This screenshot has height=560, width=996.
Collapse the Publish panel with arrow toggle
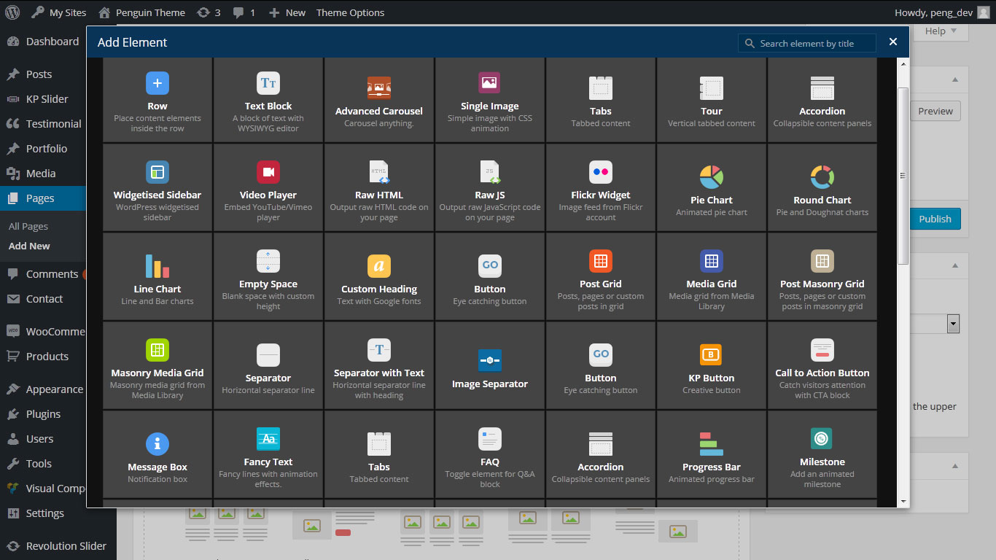coord(954,80)
